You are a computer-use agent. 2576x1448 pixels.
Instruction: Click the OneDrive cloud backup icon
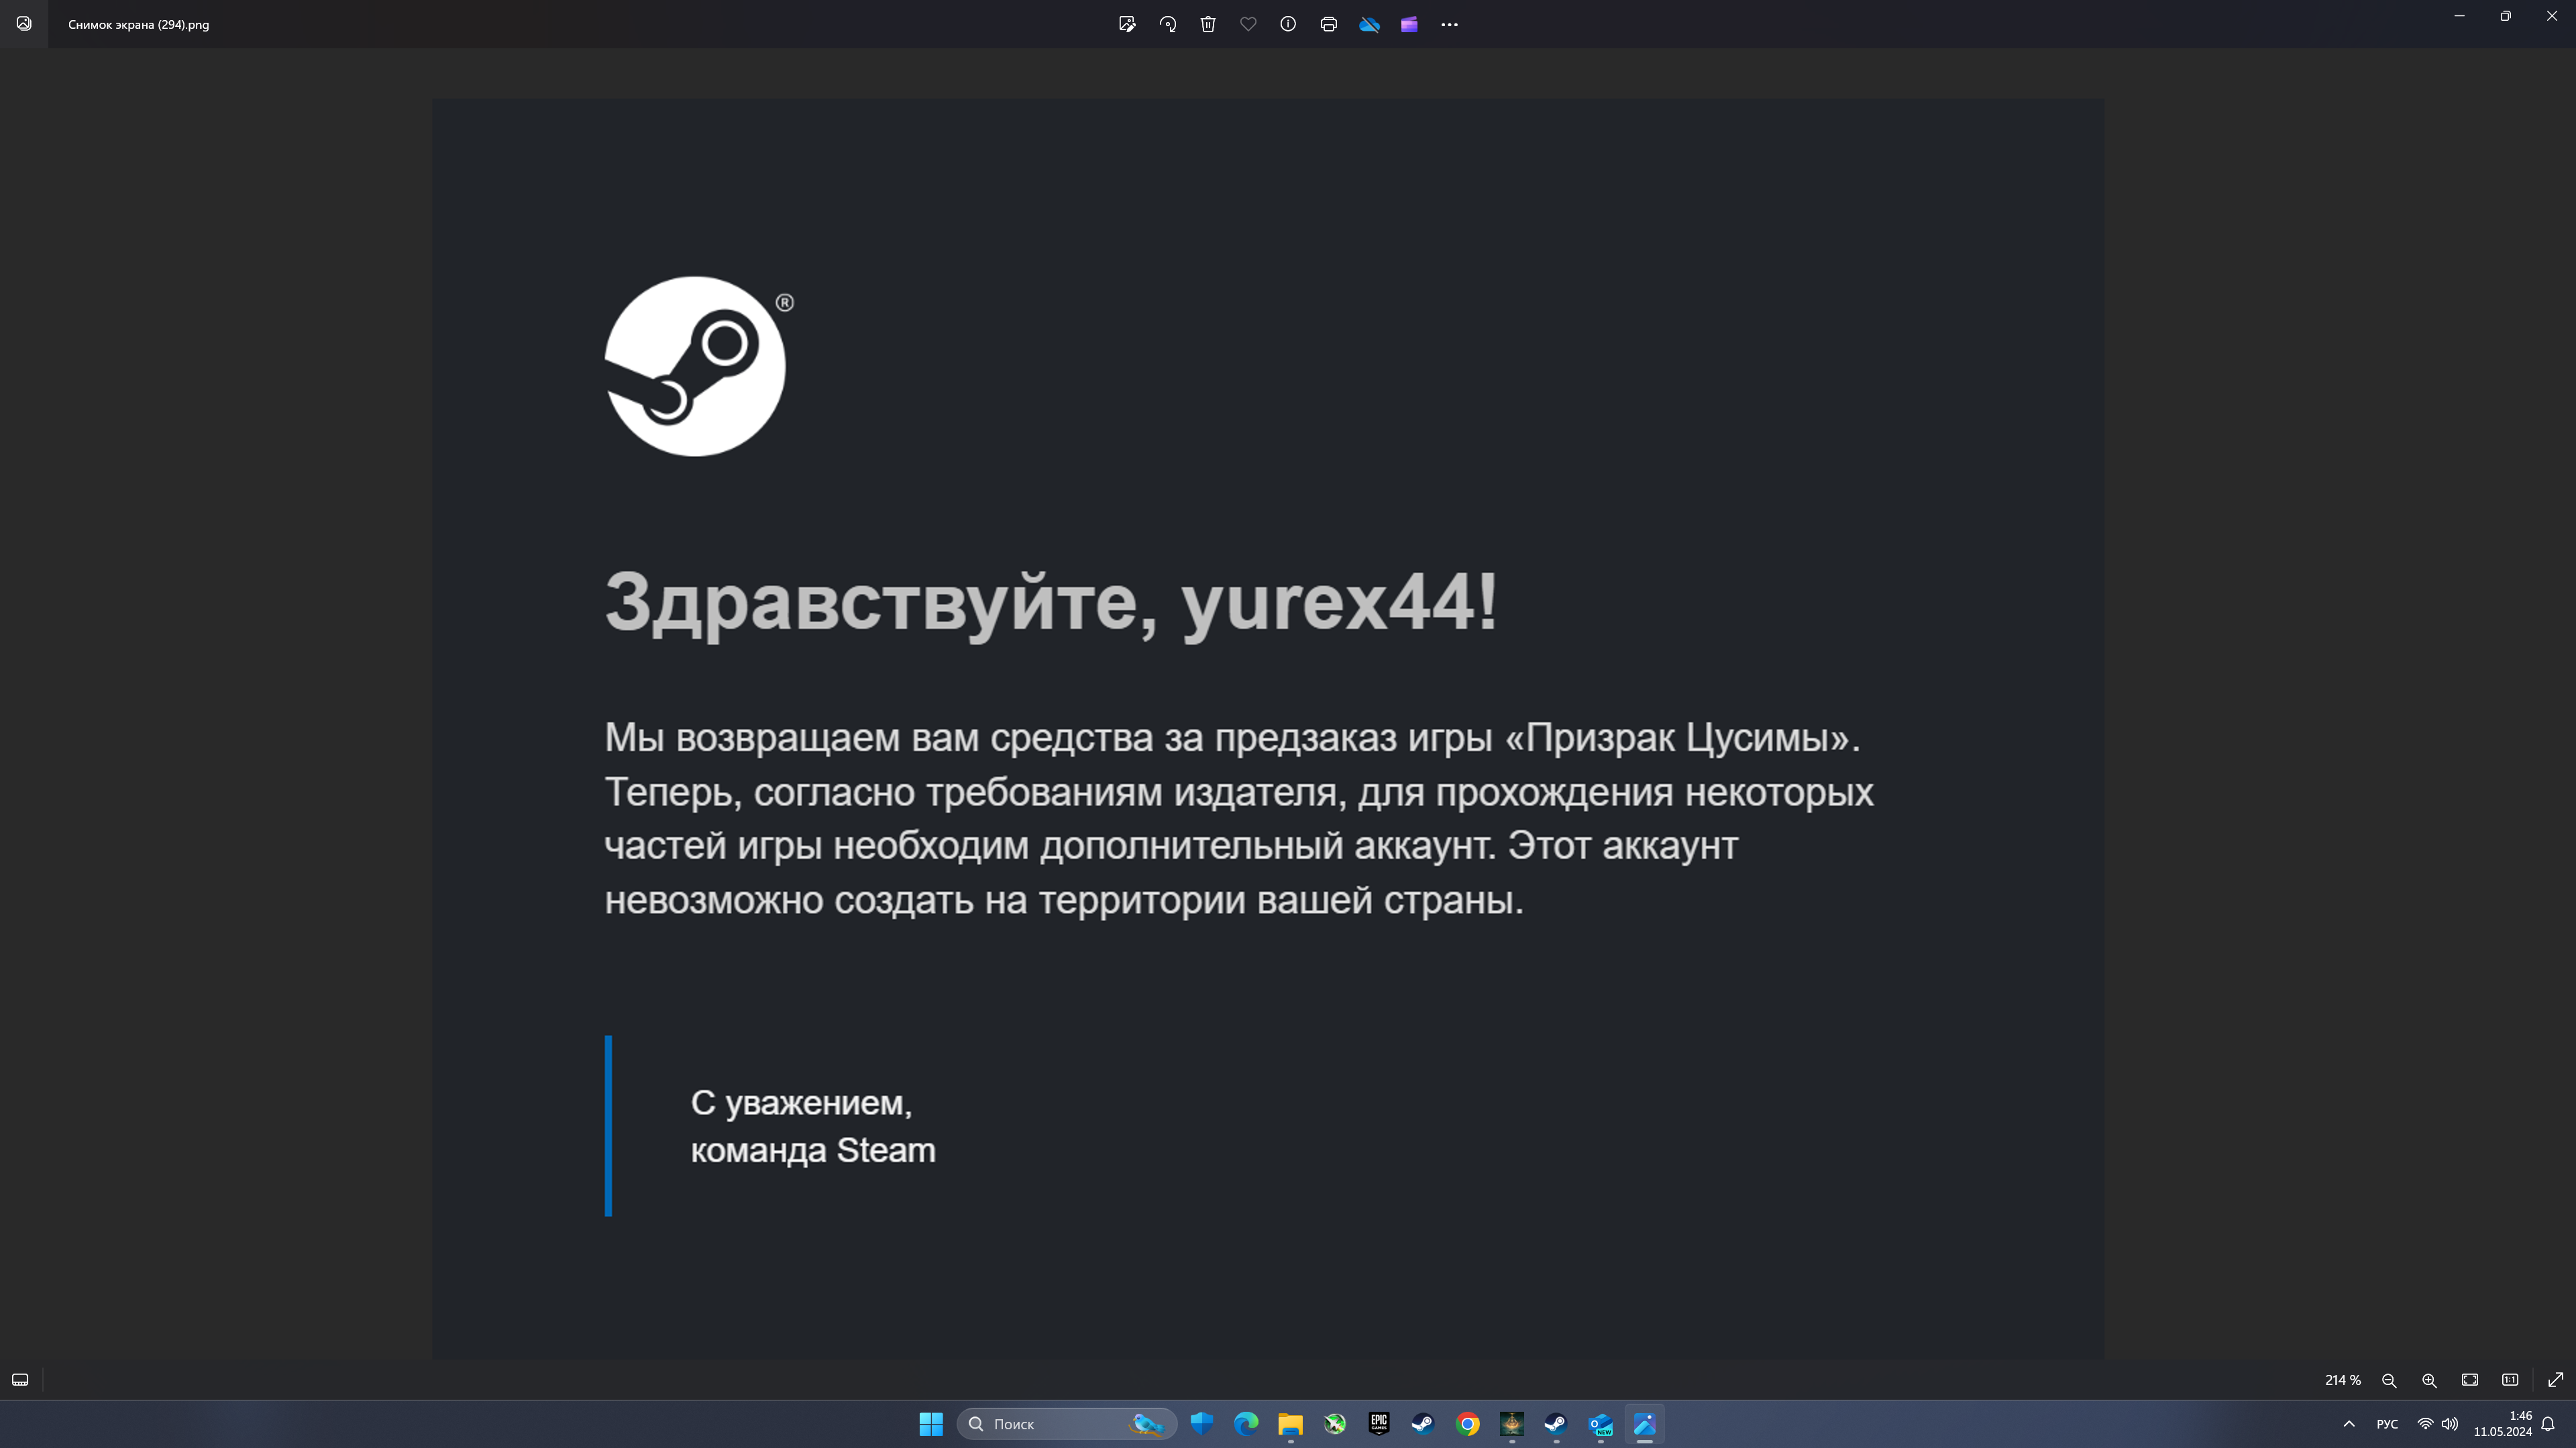click(1369, 24)
